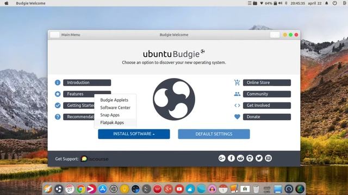This screenshot has width=348, height=195.
Task: Open the Get Involved section
Action: click(x=267, y=106)
